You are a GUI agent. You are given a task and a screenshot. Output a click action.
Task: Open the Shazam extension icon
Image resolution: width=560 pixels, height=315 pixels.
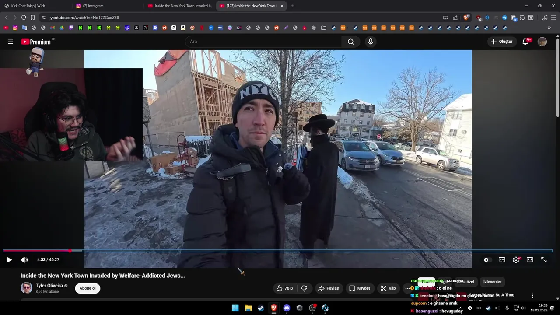[504, 17]
